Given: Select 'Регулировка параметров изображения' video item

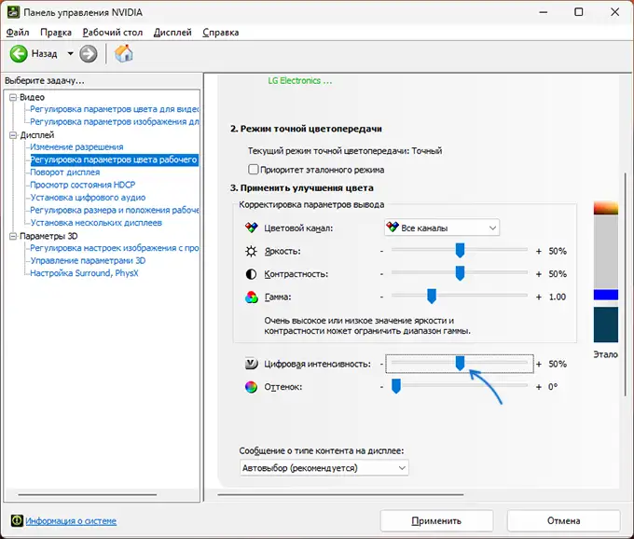Looking at the screenshot, I should pyautogui.click(x=115, y=122).
